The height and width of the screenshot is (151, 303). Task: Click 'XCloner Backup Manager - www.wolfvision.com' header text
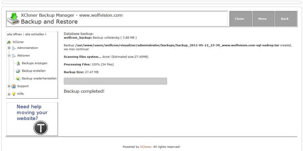click(x=72, y=15)
